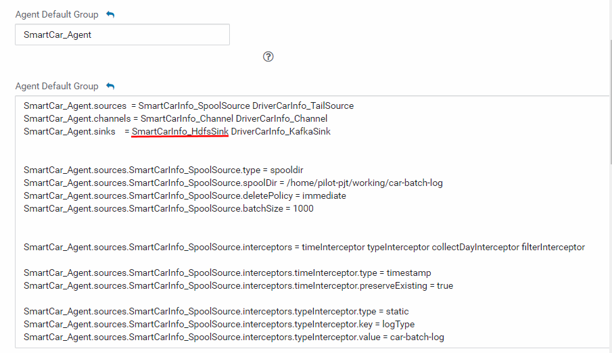612x353 pixels.
Task: Click the typeInterceptor.value = car-batch-log line
Action: click(234, 337)
